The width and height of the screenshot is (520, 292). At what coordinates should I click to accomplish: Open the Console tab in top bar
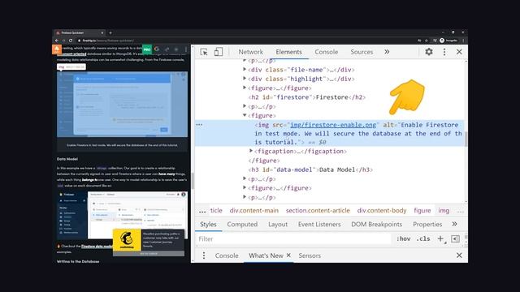pos(327,52)
